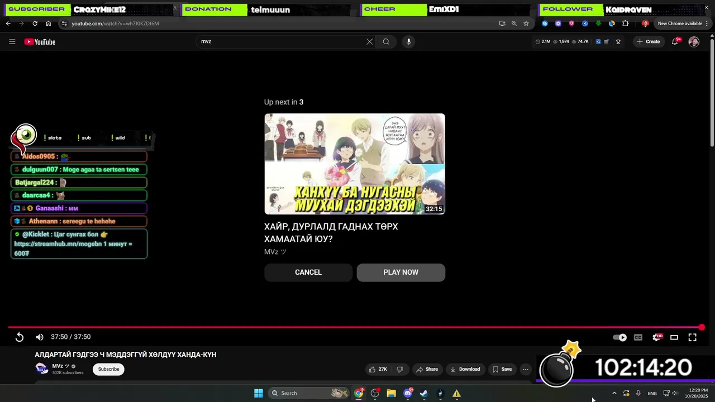Open OBS Studio from the taskbar
Image resolution: width=715 pixels, height=402 pixels.
point(375,393)
